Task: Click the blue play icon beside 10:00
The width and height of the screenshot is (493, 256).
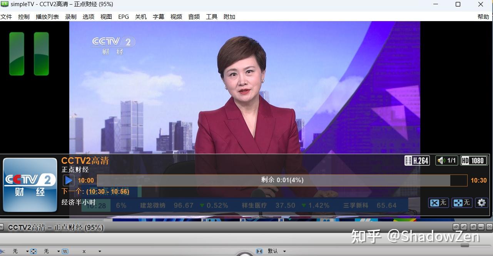Action: [69, 180]
